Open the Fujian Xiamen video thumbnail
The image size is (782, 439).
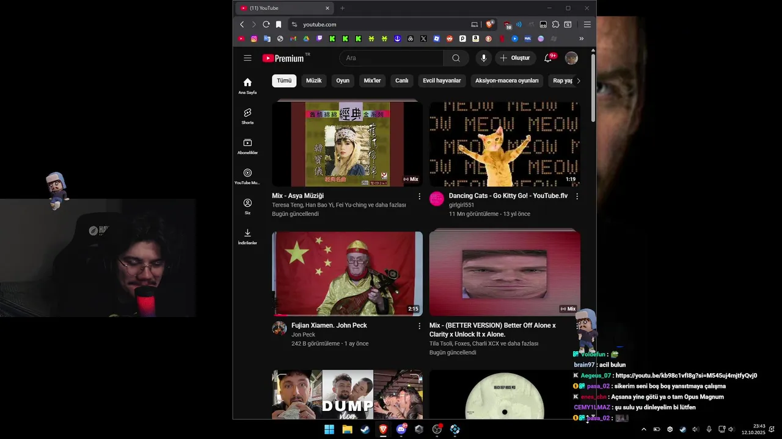point(347,274)
